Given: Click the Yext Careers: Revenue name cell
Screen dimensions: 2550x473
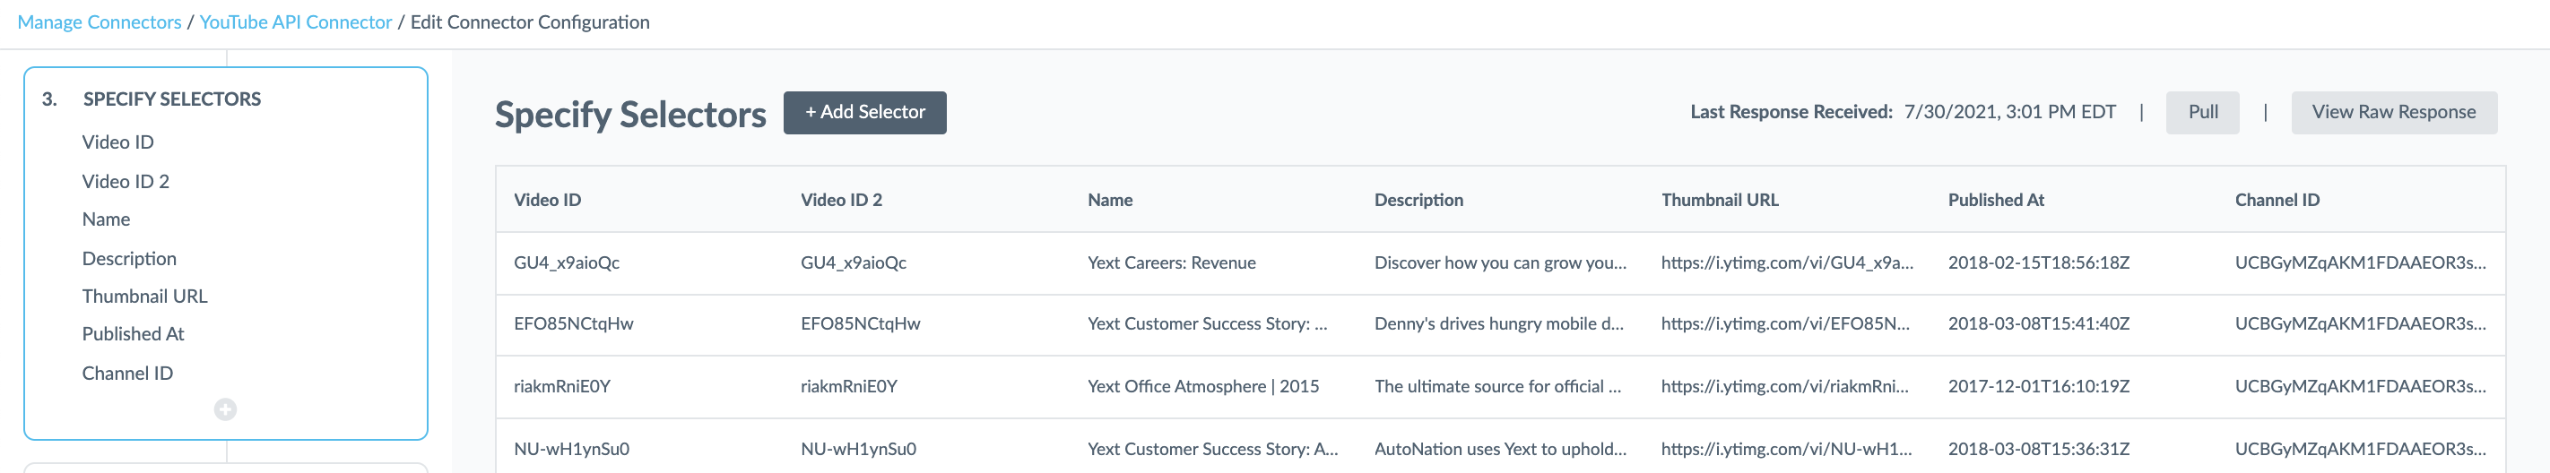Looking at the screenshot, I should pos(1171,262).
